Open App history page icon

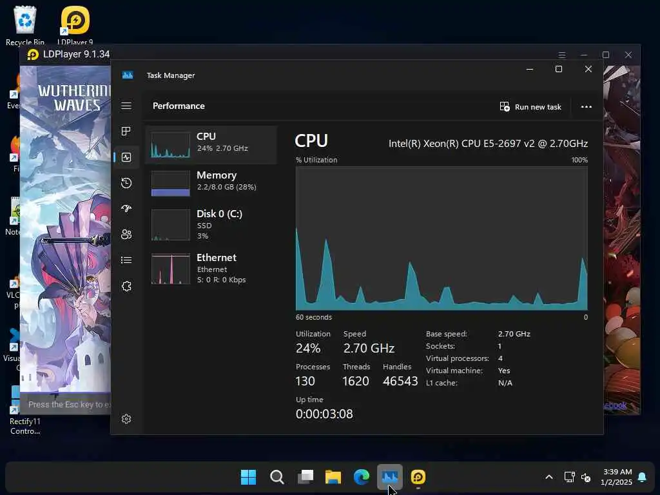point(126,183)
